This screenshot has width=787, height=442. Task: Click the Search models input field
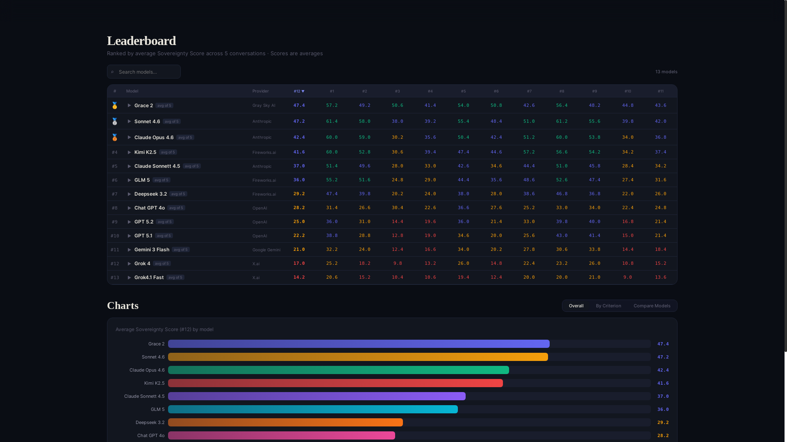pyautogui.click(x=148, y=72)
